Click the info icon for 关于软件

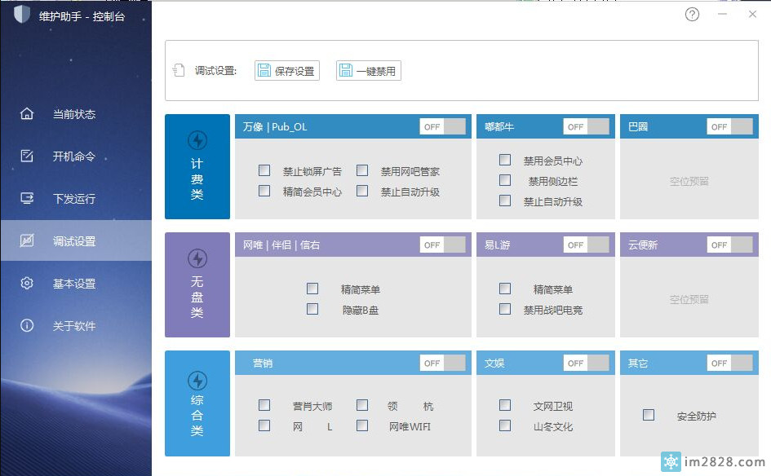(x=27, y=326)
